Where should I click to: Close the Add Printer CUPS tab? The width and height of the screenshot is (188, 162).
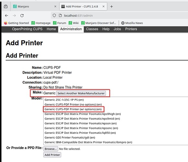(104, 6)
